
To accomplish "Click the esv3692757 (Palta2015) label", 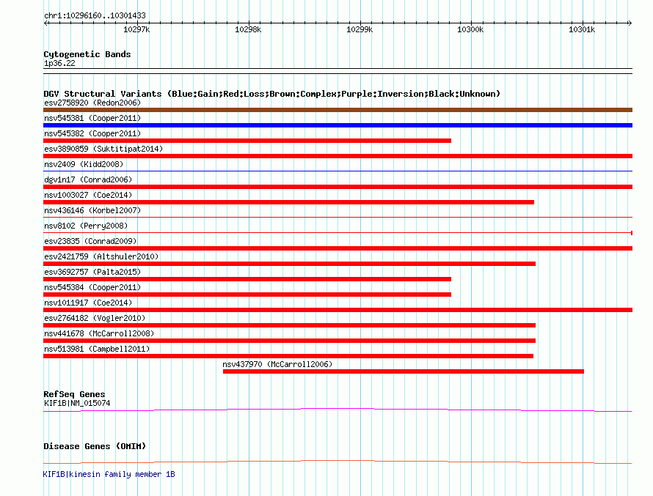I will 92,272.
